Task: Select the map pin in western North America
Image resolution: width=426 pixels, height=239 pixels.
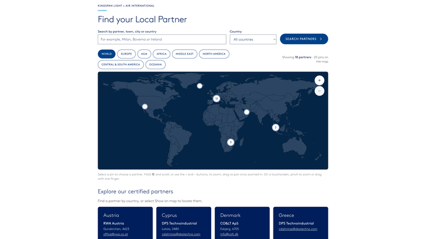Action: coord(145,106)
